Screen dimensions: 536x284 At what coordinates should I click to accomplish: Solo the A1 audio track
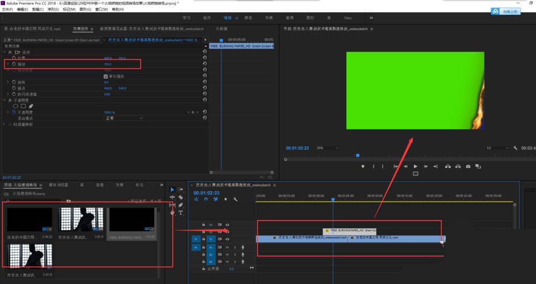tap(235, 247)
